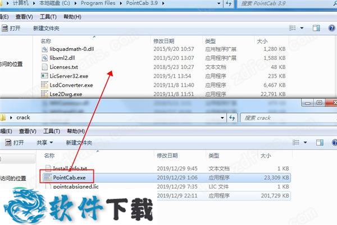The height and width of the screenshot is (225, 337).
Task: Minimize the crack window
Action: pos(308,103)
